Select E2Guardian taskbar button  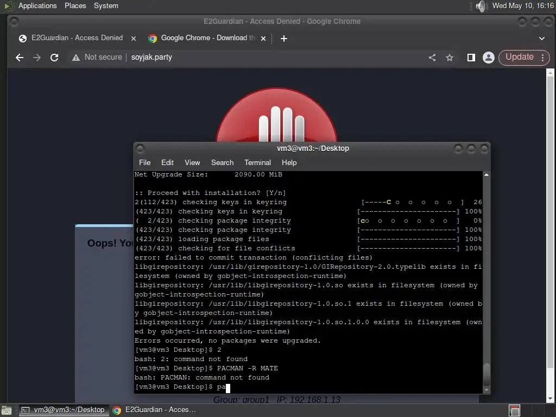point(155,410)
